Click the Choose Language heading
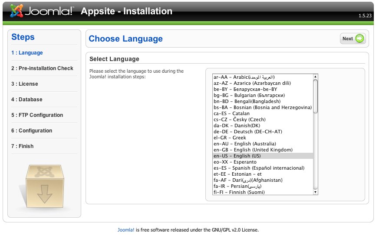 (125, 39)
